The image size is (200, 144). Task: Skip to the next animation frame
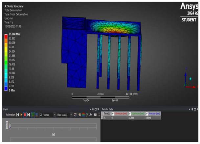click(x=29, y=115)
